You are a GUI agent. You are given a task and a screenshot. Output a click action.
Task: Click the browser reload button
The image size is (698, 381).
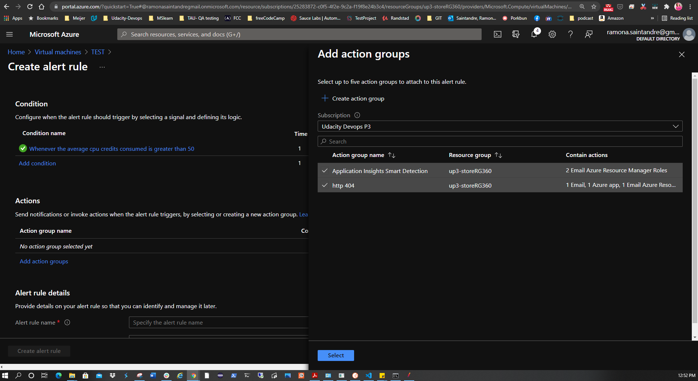coord(30,7)
